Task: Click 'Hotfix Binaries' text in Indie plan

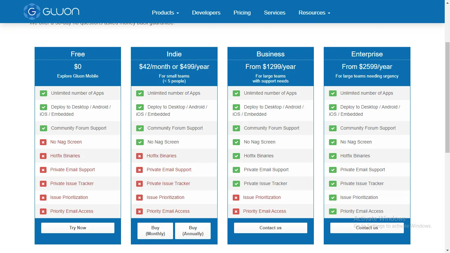Action: (x=162, y=156)
